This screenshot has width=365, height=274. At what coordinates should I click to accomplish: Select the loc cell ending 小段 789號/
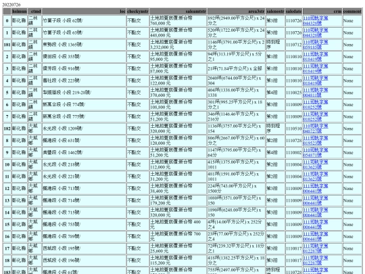point(84,237)
